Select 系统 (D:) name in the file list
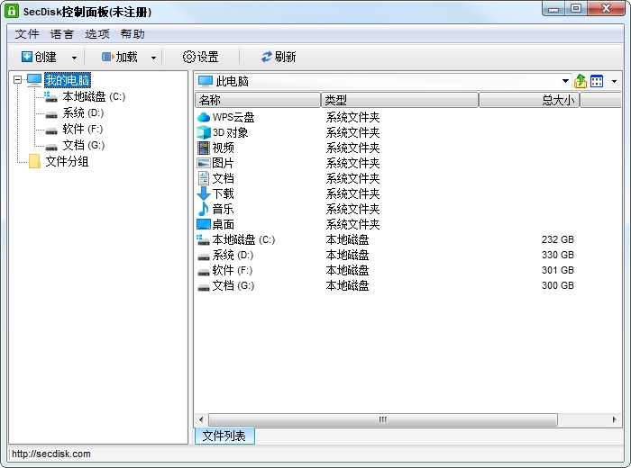 [233, 255]
